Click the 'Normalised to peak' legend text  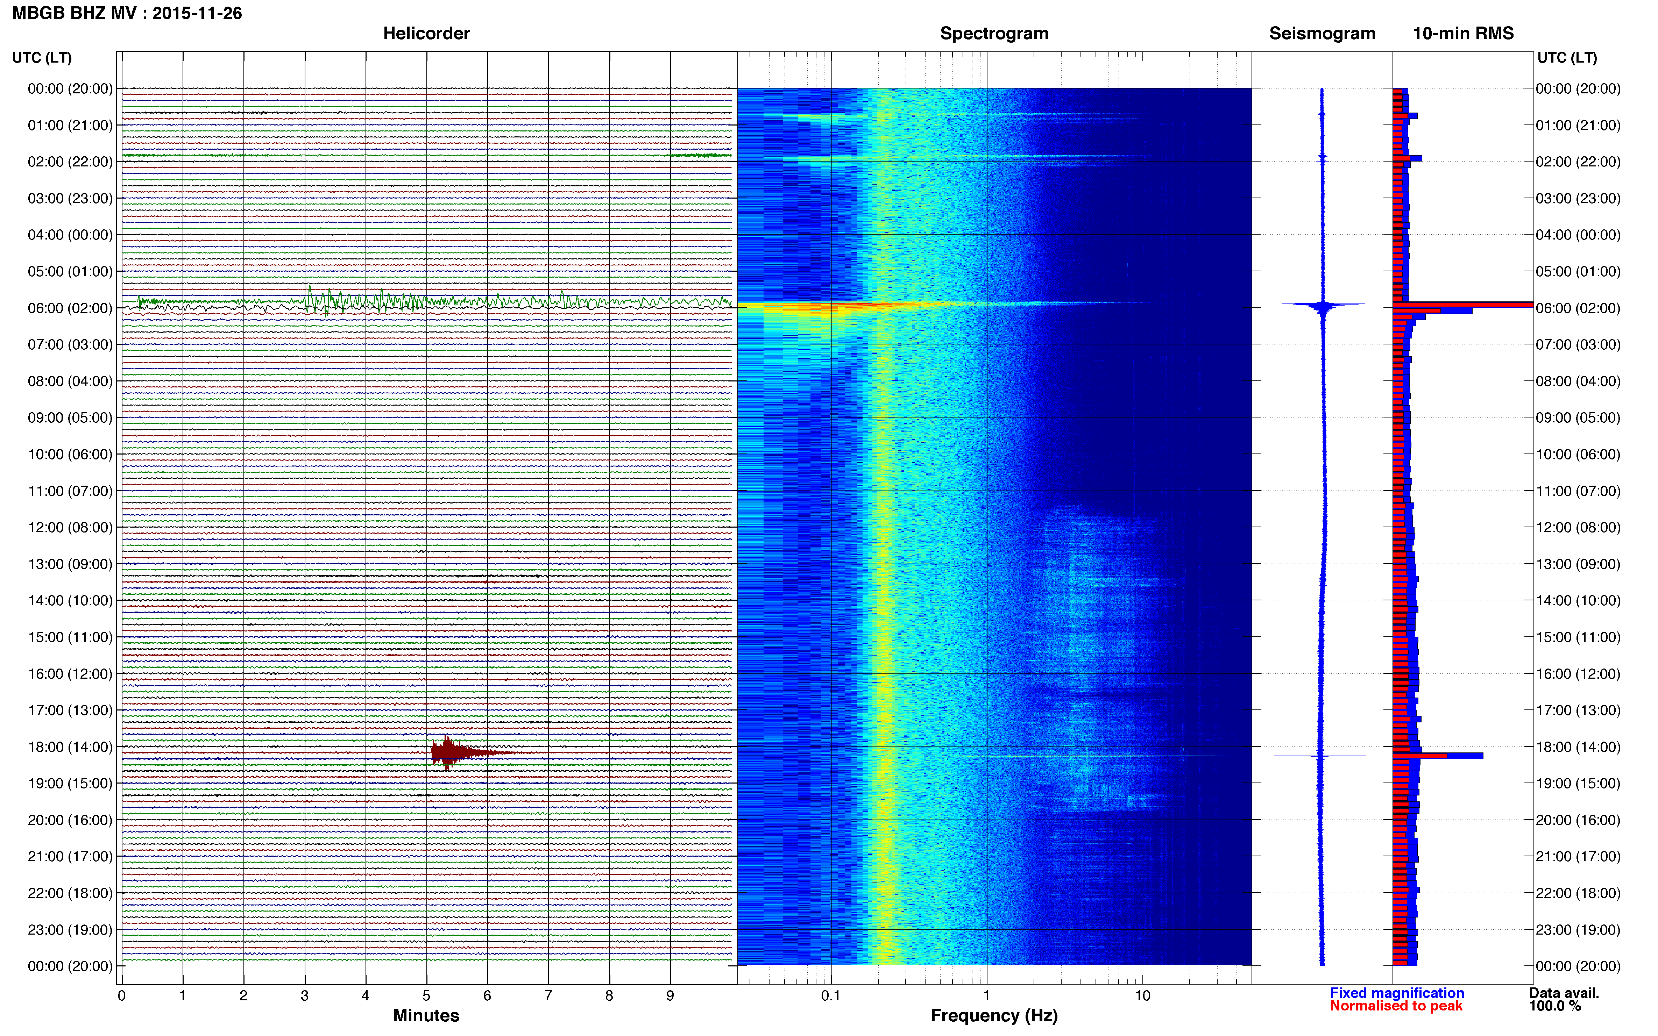click(x=1396, y=1006)
